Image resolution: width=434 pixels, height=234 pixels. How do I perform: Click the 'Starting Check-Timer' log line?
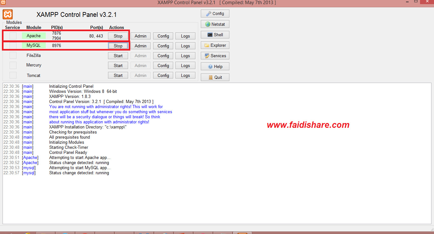tap(69, 147)
